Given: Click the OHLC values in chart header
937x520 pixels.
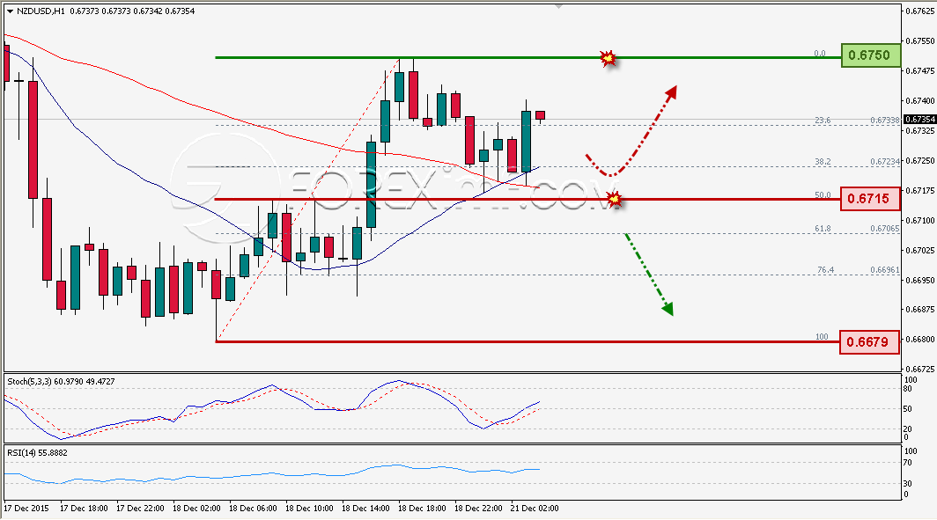Looking at the screenshot, I should click(133, 11).
